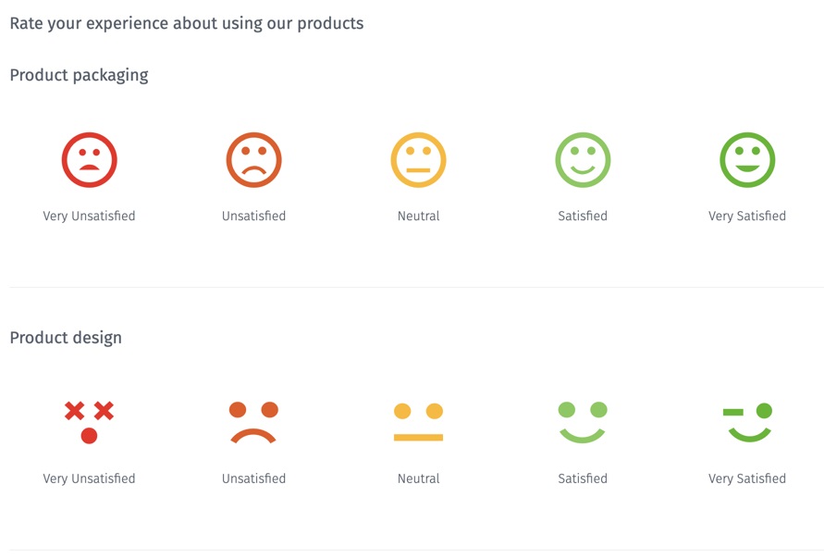Click the Very Satisfied label under Product design
The height and width of the screenshot is (559, 824).
747,479
